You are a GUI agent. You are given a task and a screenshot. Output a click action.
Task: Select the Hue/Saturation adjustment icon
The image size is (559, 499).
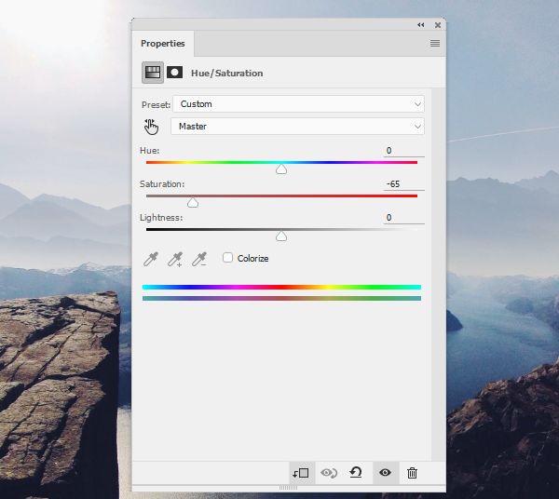(x=153, y=73)
